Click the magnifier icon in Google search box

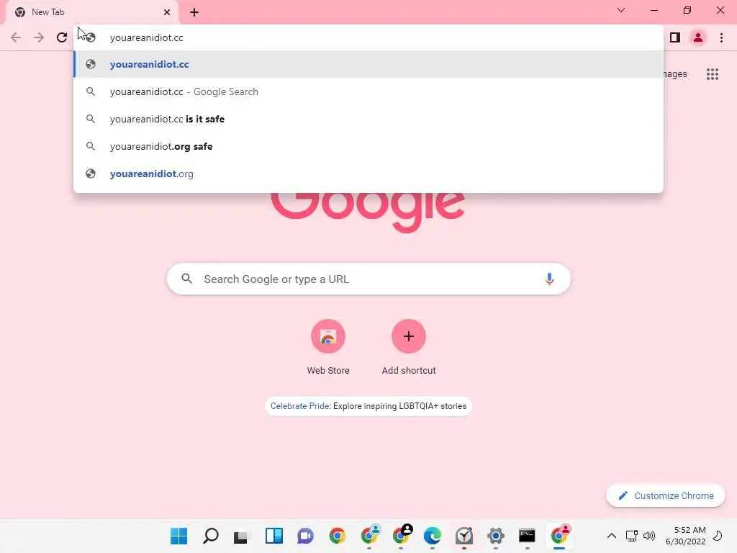coord(186,279)
